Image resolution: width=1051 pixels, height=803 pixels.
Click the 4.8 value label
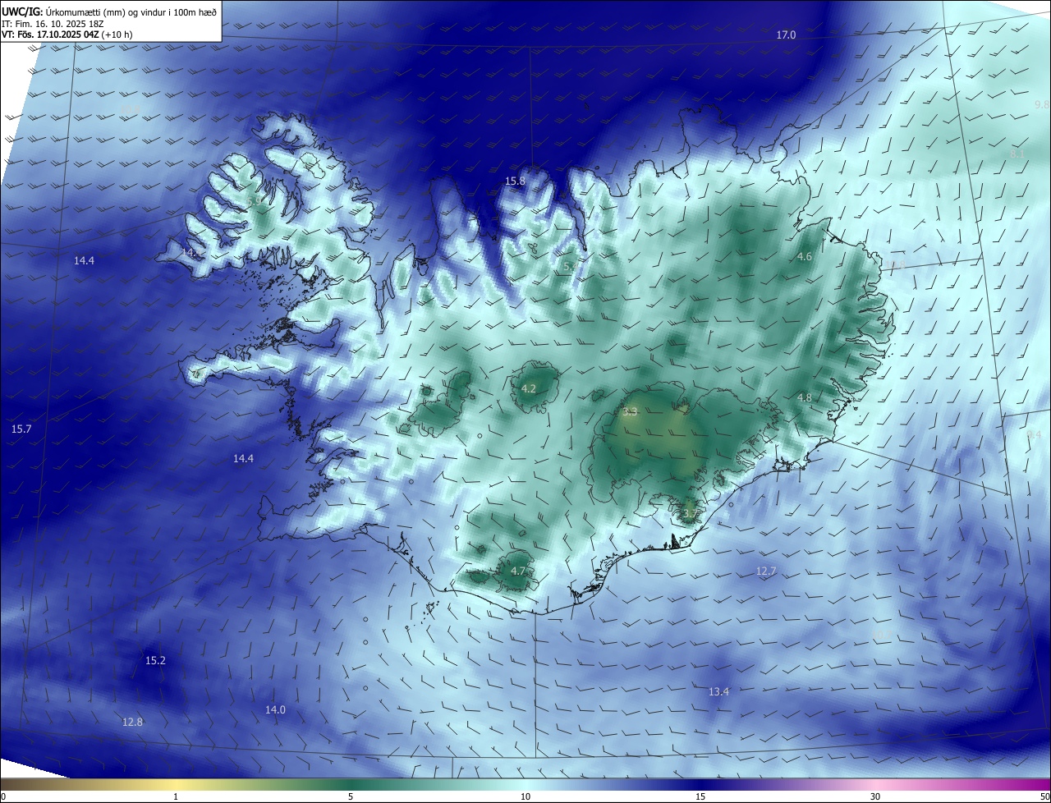point(805,397)
